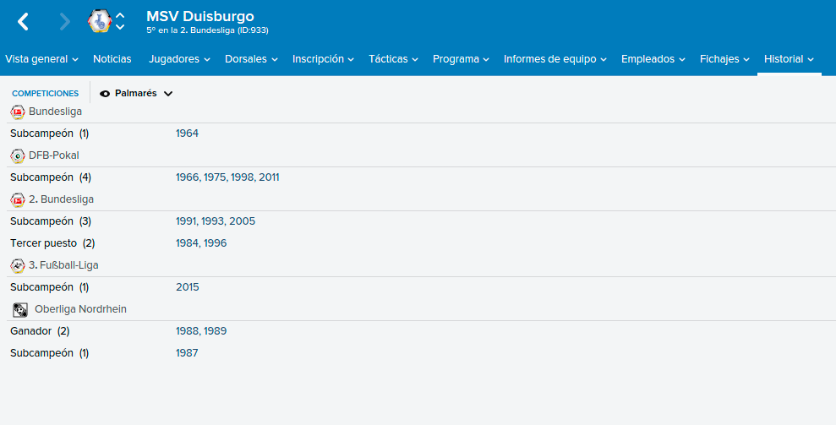This screenshot has width=836, height=425.
Task: Open the 3. Fußball-Liga competition link
Action: (63, 265)
